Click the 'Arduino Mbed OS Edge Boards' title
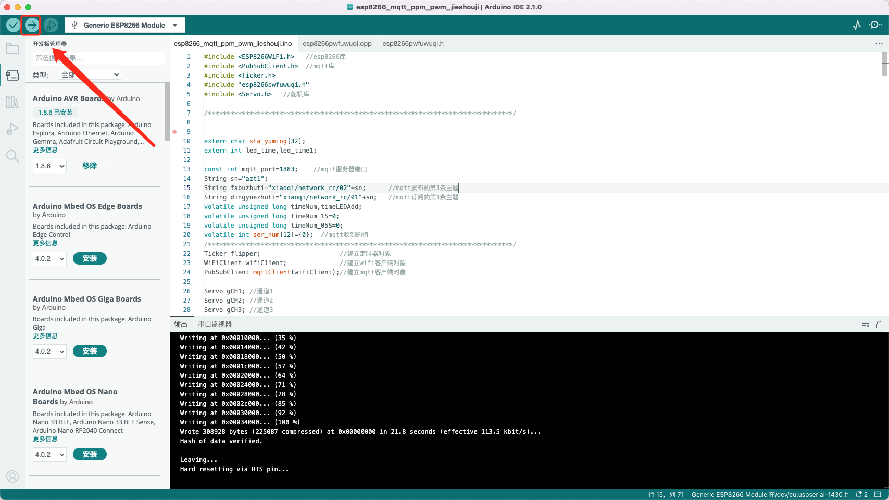889x500 pixels. pyautogui.click(x=87, y=206)
